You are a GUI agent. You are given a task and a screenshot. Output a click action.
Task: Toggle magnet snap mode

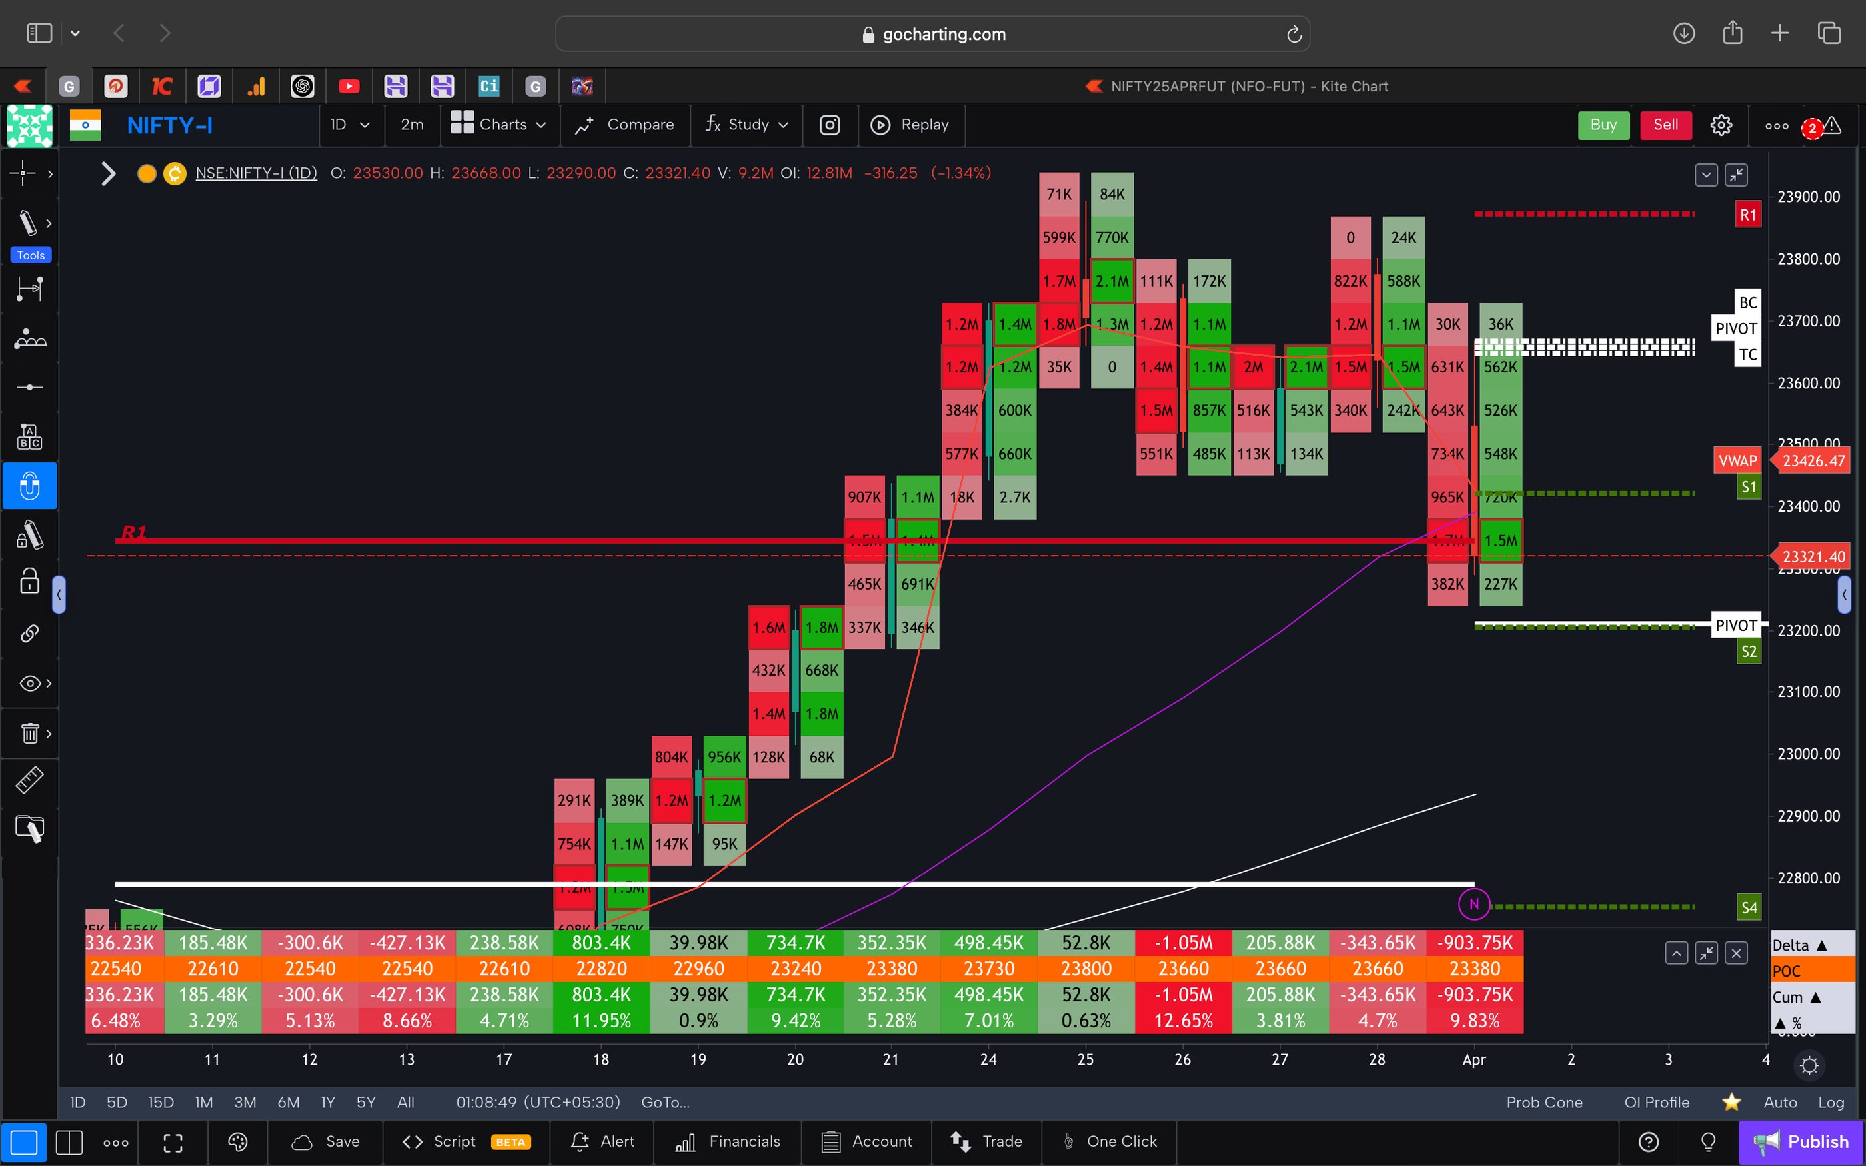(x=29, y=486)
